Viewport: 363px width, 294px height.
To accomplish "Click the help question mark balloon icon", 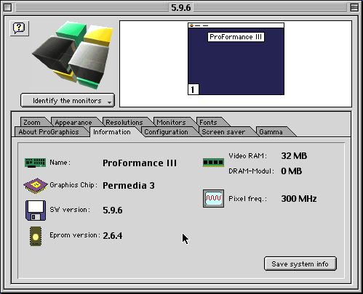I will coord(19,28).
